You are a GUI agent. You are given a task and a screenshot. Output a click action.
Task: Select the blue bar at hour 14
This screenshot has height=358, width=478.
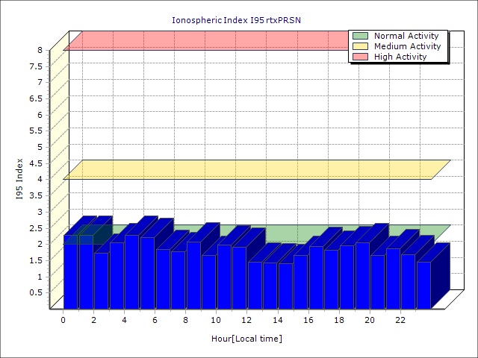click(x=285, y=286)
